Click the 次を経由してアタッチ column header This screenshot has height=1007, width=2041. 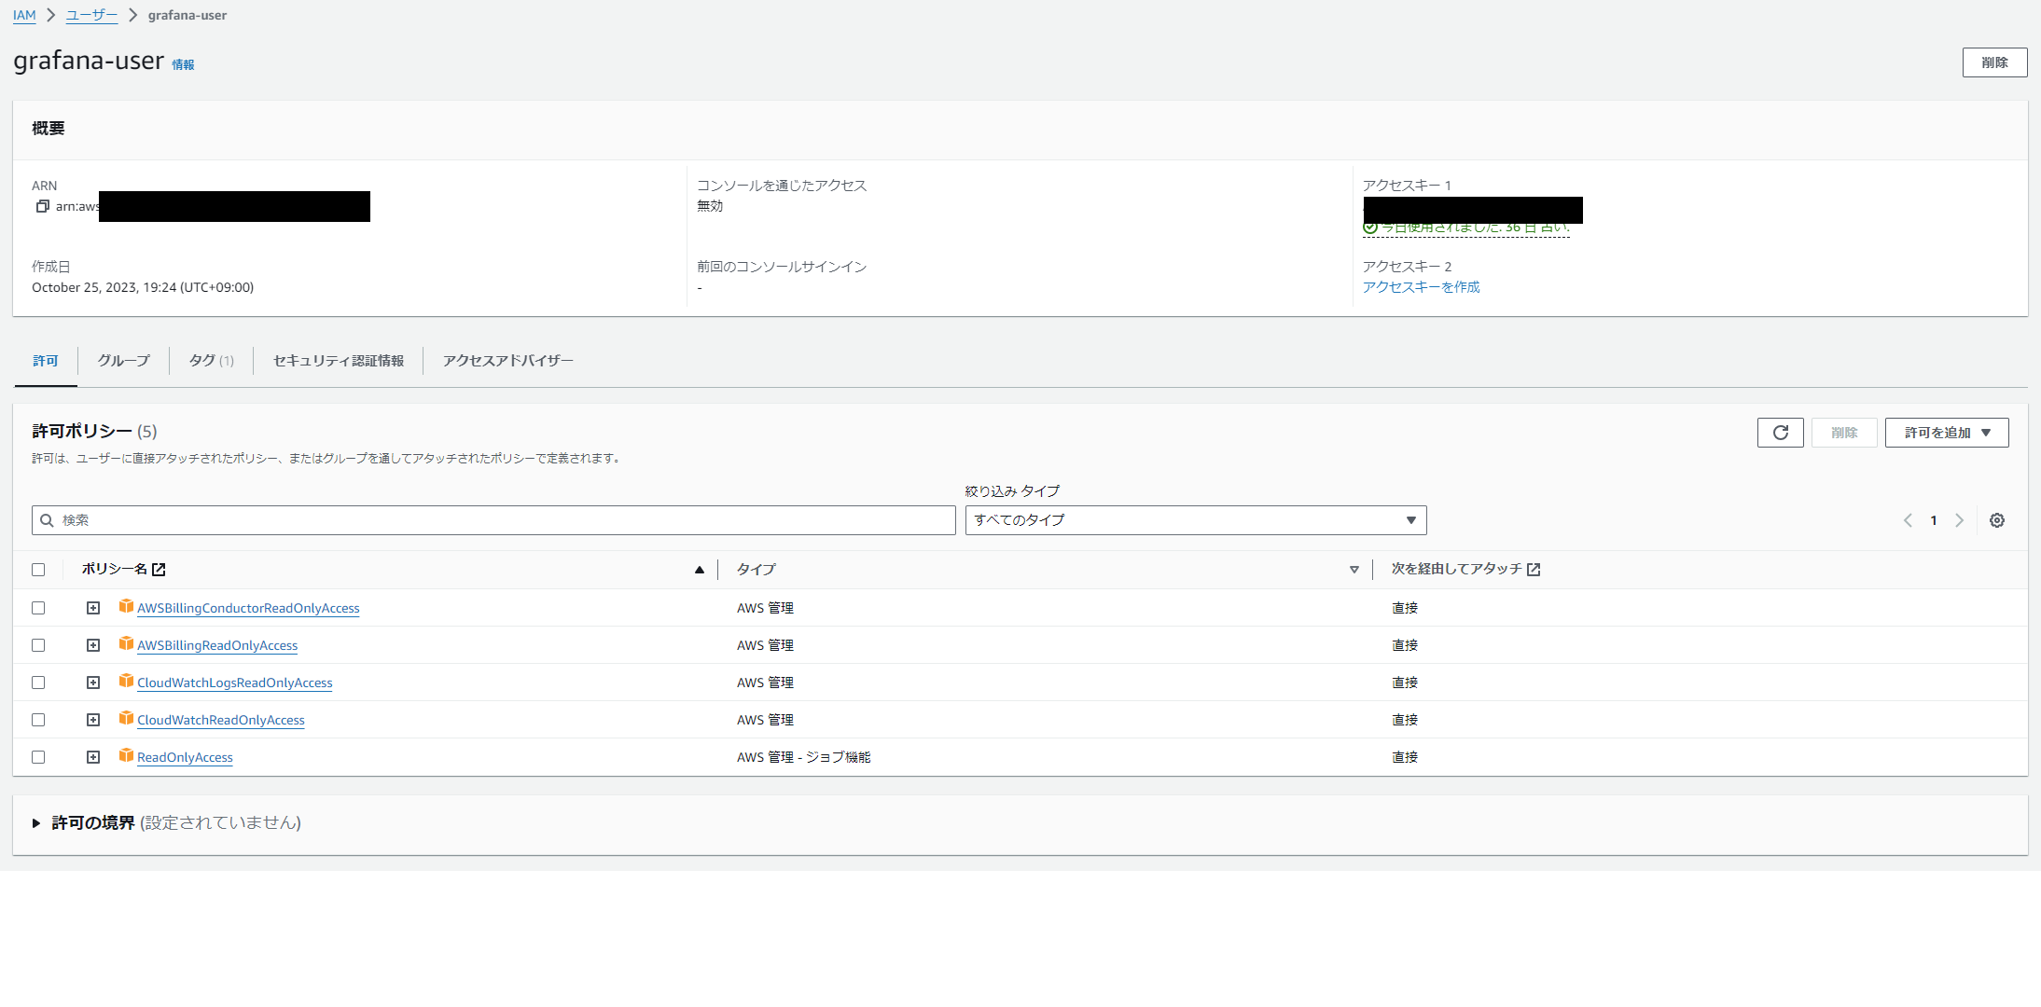click(1456, 569)
